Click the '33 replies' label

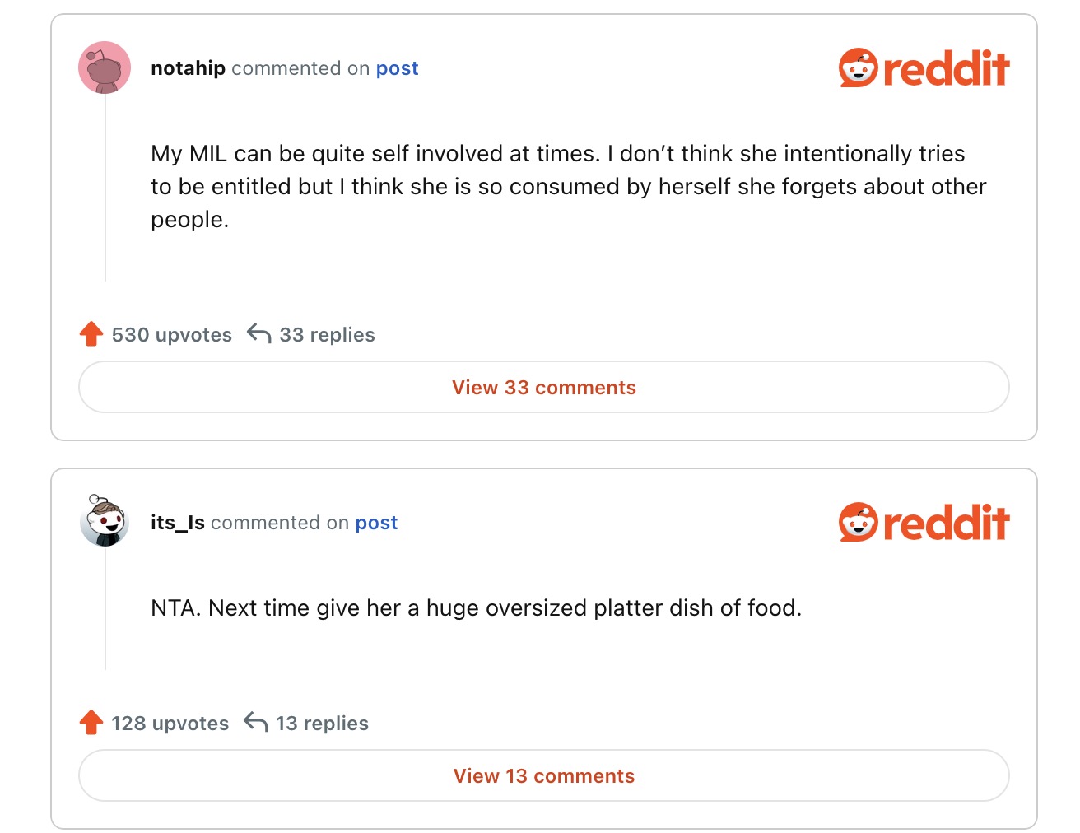pyautogui.click(x=327, y=335)
